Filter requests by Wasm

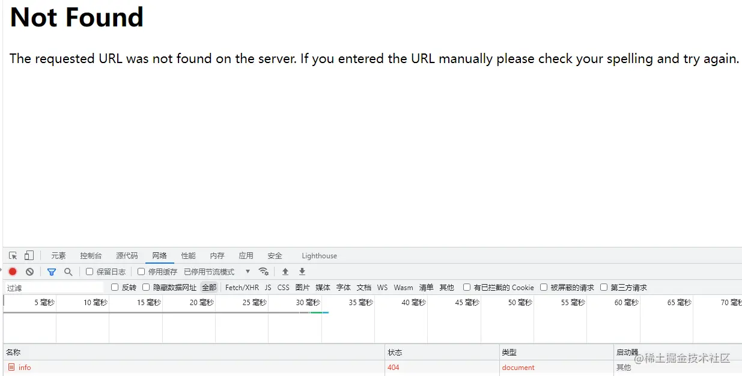pyautogui.click(x=403, y=287)
